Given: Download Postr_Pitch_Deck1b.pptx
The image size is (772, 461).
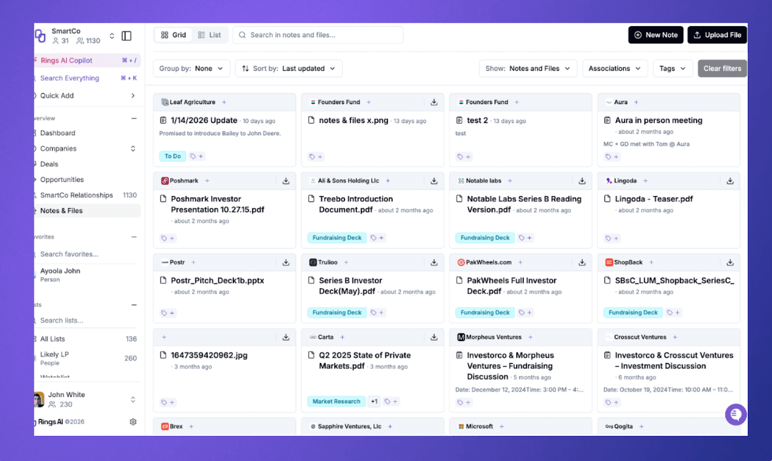Looking at the screenshot, I should (286, 262).
